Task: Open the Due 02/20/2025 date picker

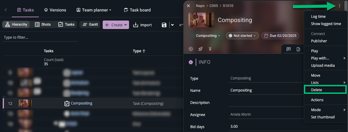Action: point(280,36)
